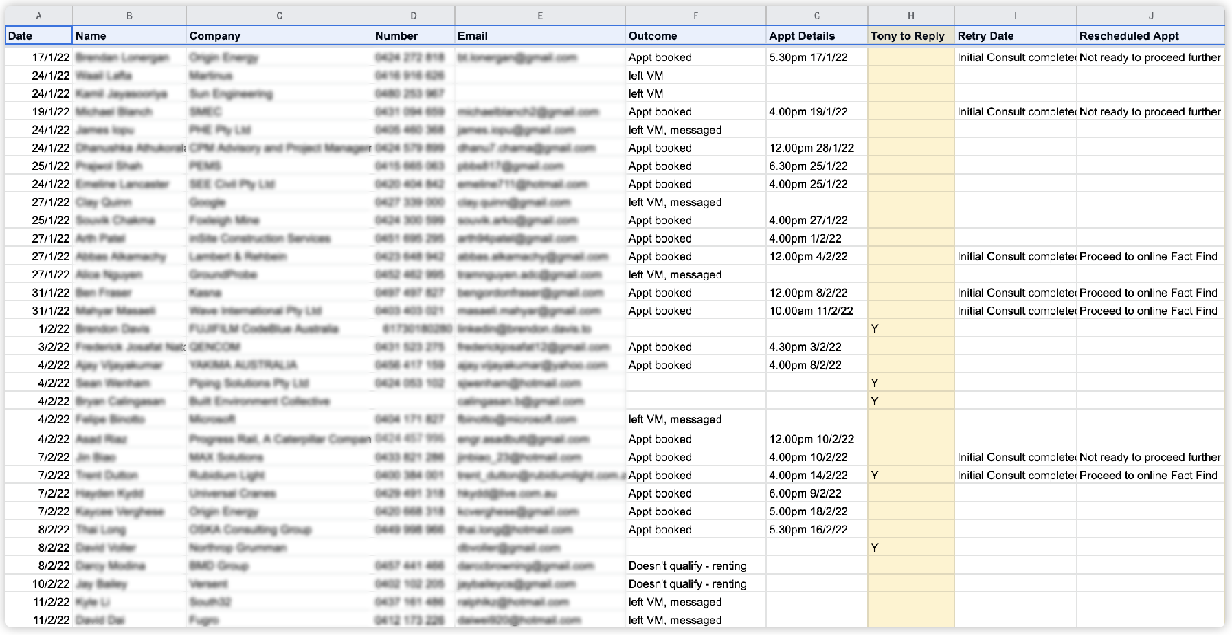Image resolution: width=1232 pixels, height=635 pixels.
Task: Click the 17/1/22 date cell
Action: pyautogui.click(x=39, y=58)
